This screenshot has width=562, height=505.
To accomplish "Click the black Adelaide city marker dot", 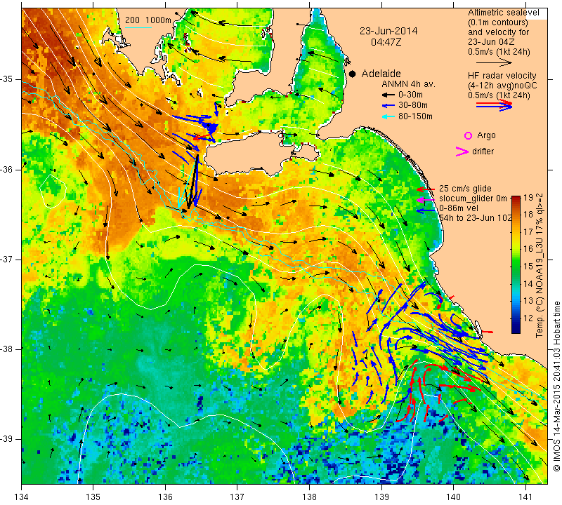I will [x=353, y=74].
